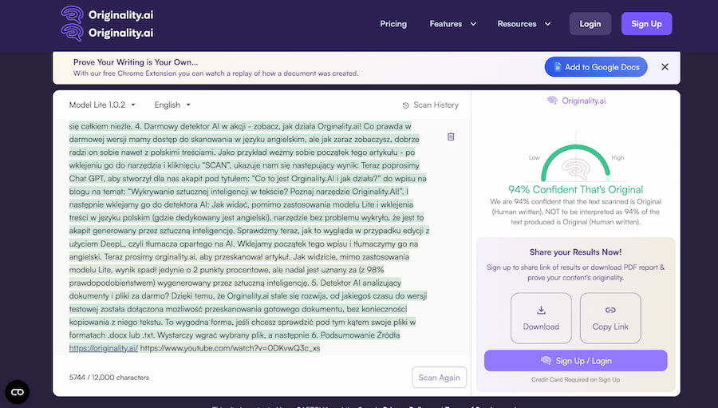Screen dimensions: 718x408
Task: Open the Pricing page
Action: pos(393,24)
